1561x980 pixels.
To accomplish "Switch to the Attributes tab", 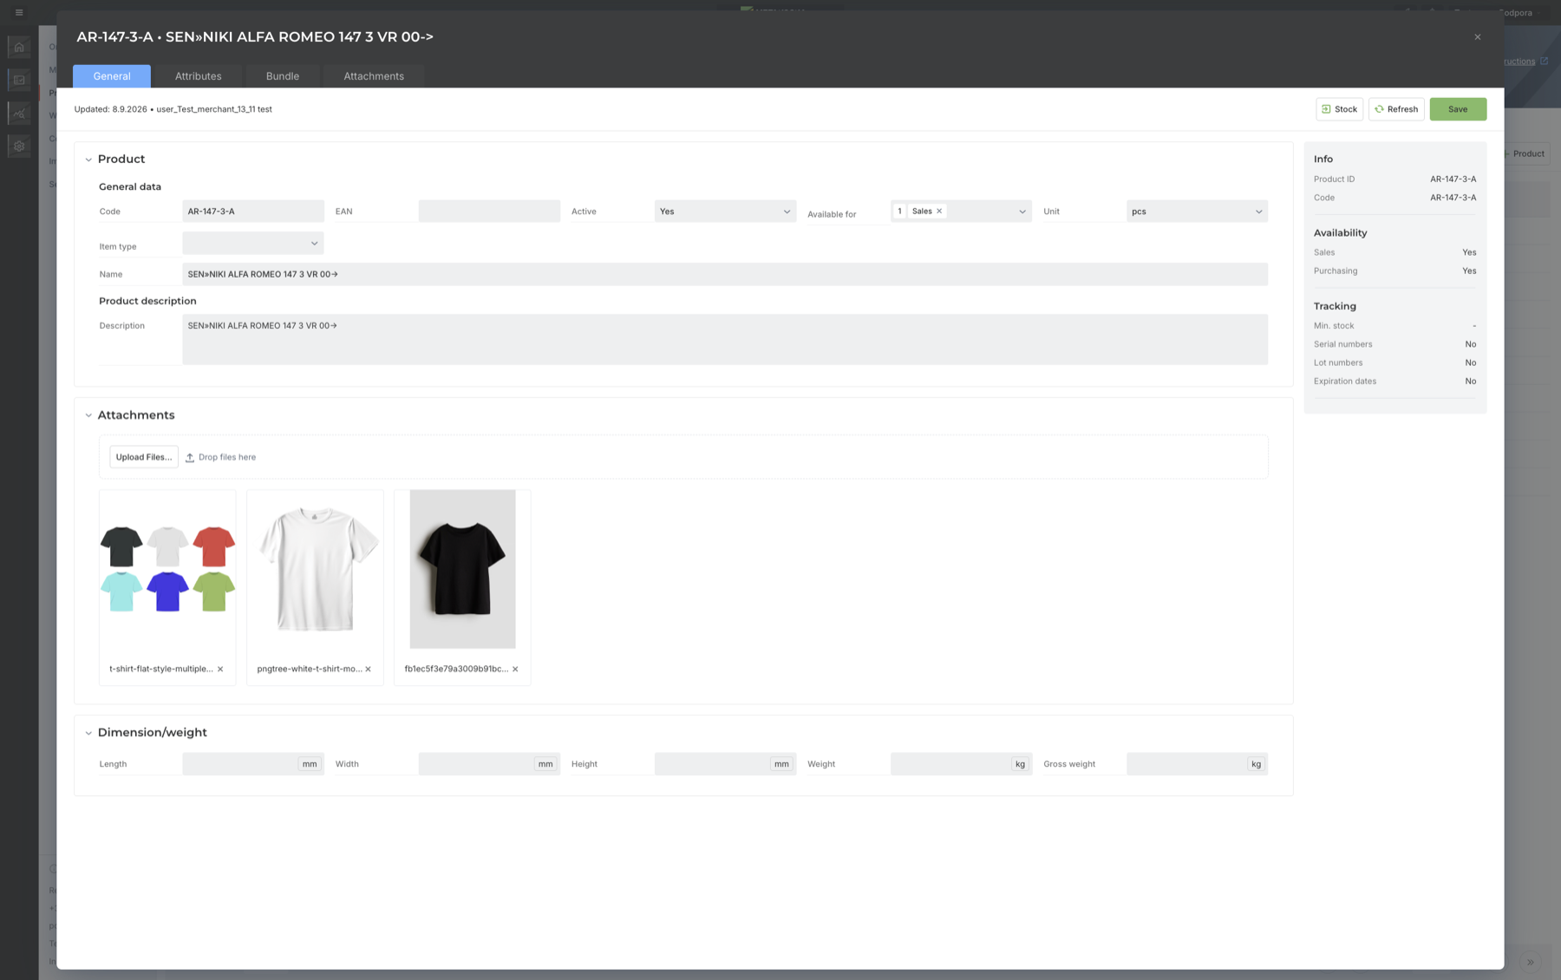I will coord(198,76).
